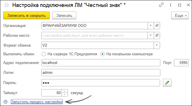Copy link using chain icon in title bar
This screenshot has width=192, height=106.
click(x=161, y=5)
